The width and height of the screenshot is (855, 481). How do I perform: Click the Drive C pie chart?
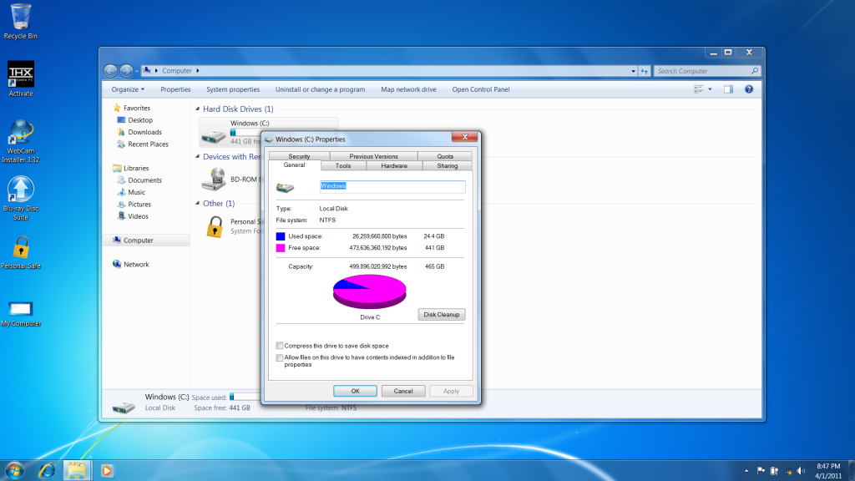[370, 291]
